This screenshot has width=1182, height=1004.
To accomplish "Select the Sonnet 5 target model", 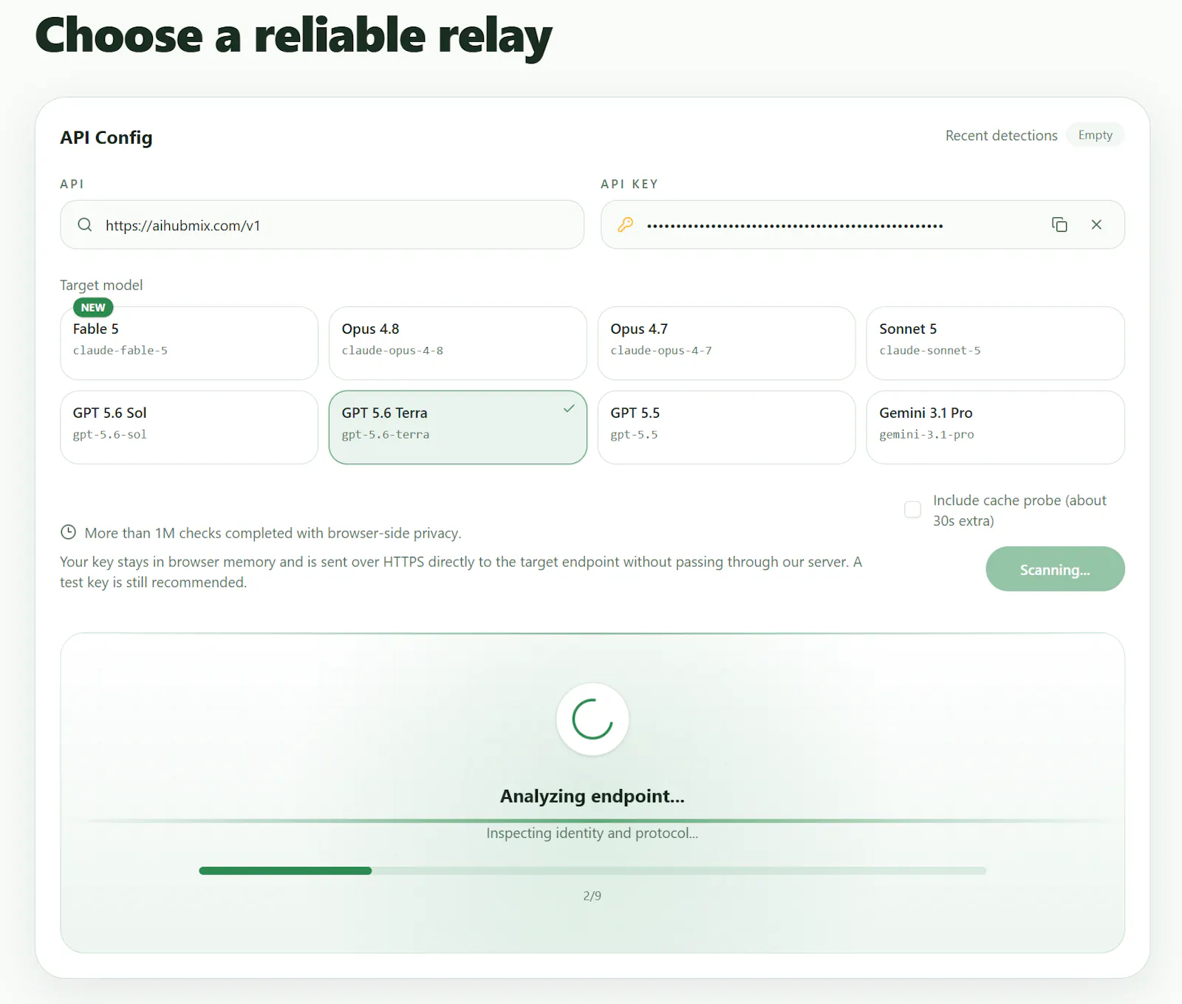I will tap(995, 343).
